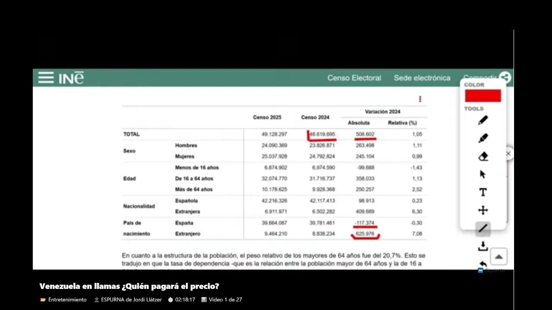Click the Mujeres row label
Screen dimensions: 552x310
(x=185, y=156)
